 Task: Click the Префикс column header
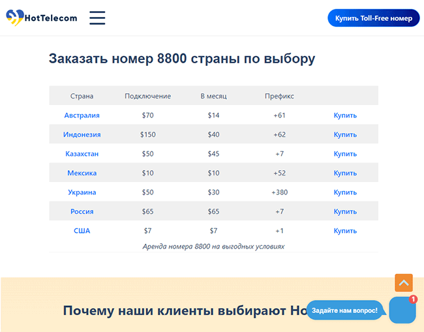[279, 96]
